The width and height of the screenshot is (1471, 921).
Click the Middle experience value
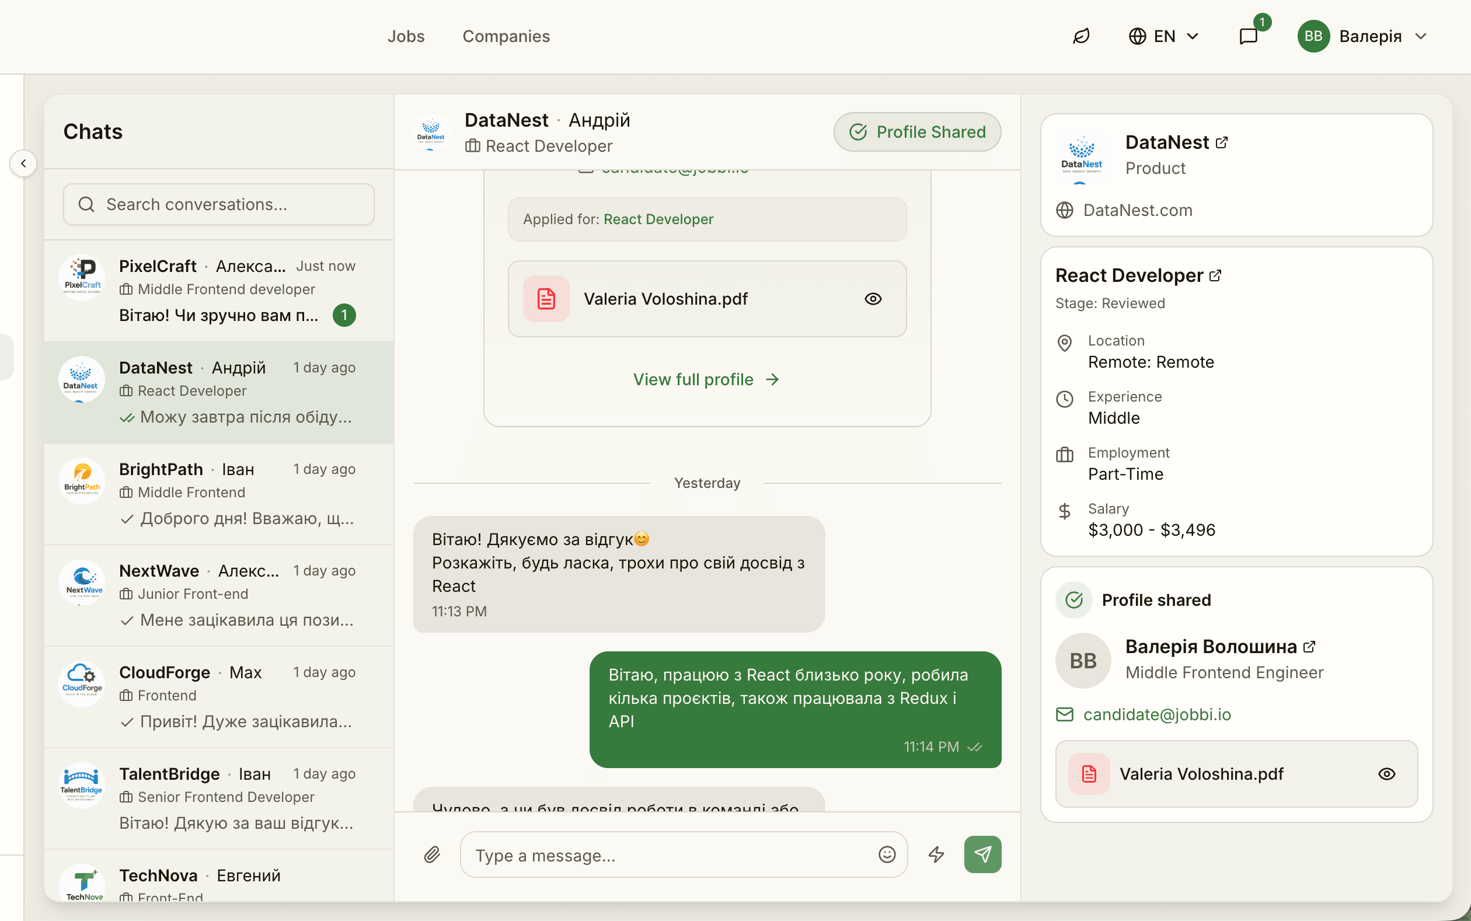1113,418
